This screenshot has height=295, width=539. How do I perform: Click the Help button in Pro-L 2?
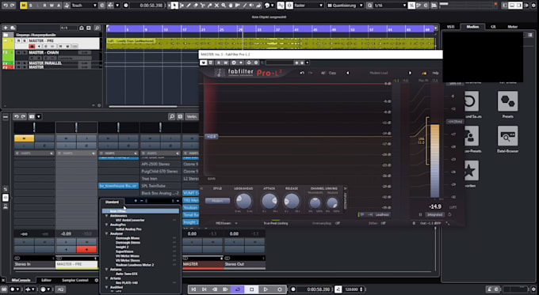click(x=435, y=73)
